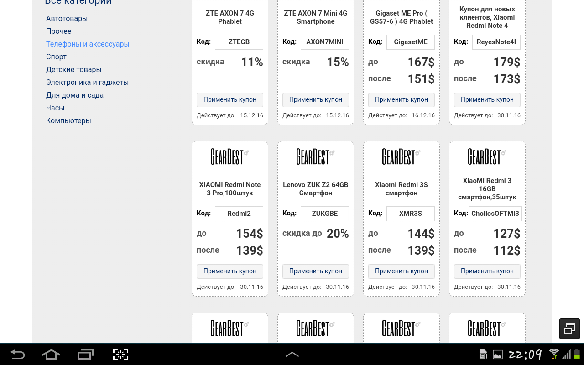
Task: Open the recent apps icon
Action: point(85,354)
